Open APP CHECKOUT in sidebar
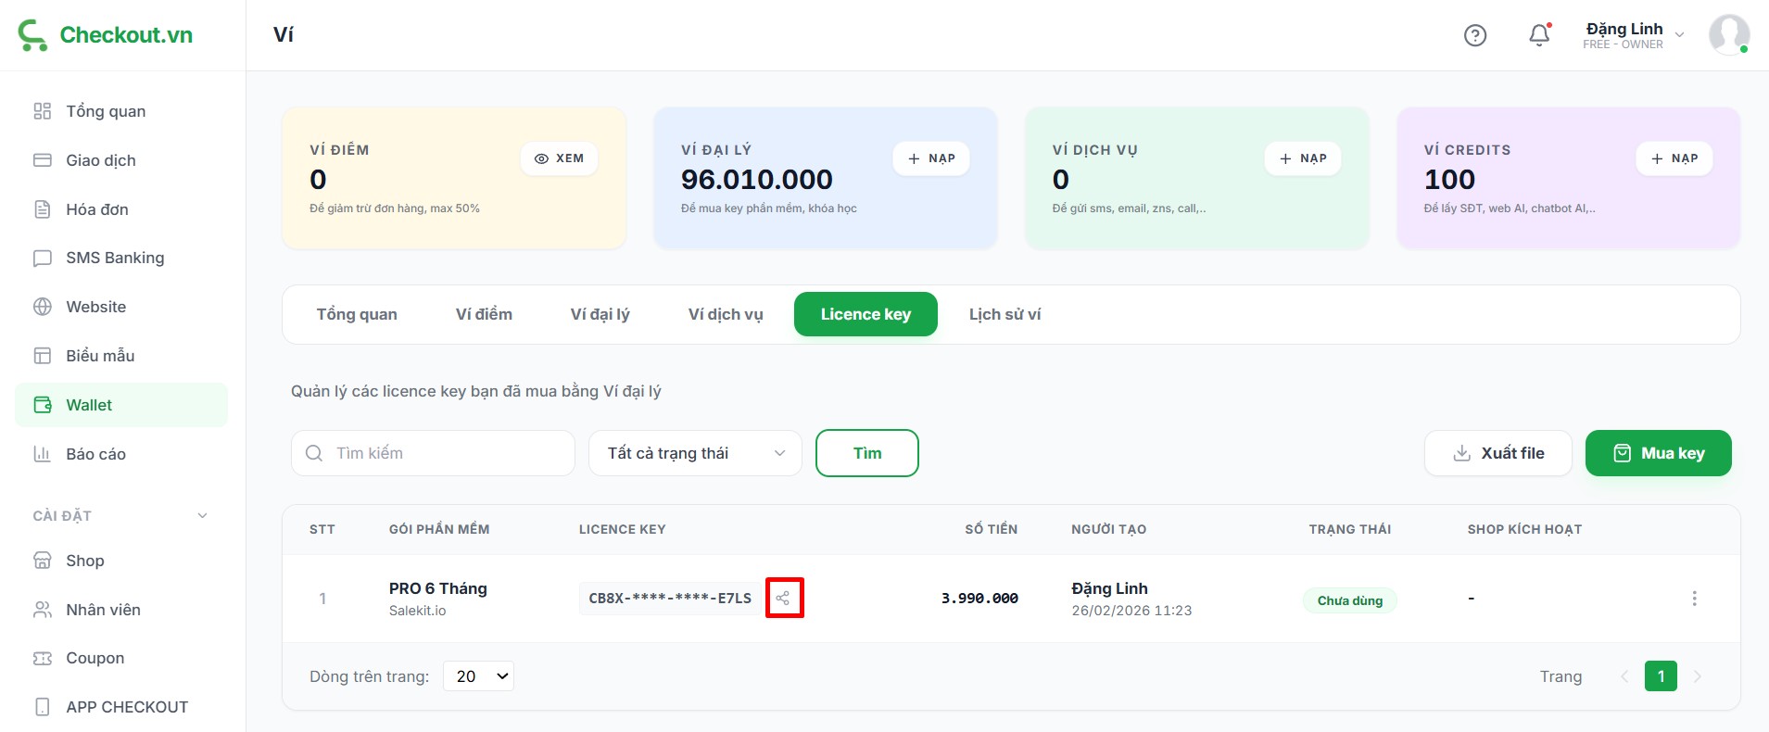The width and height of the screenshot is (1769, 732). click(x=127, y=707)
